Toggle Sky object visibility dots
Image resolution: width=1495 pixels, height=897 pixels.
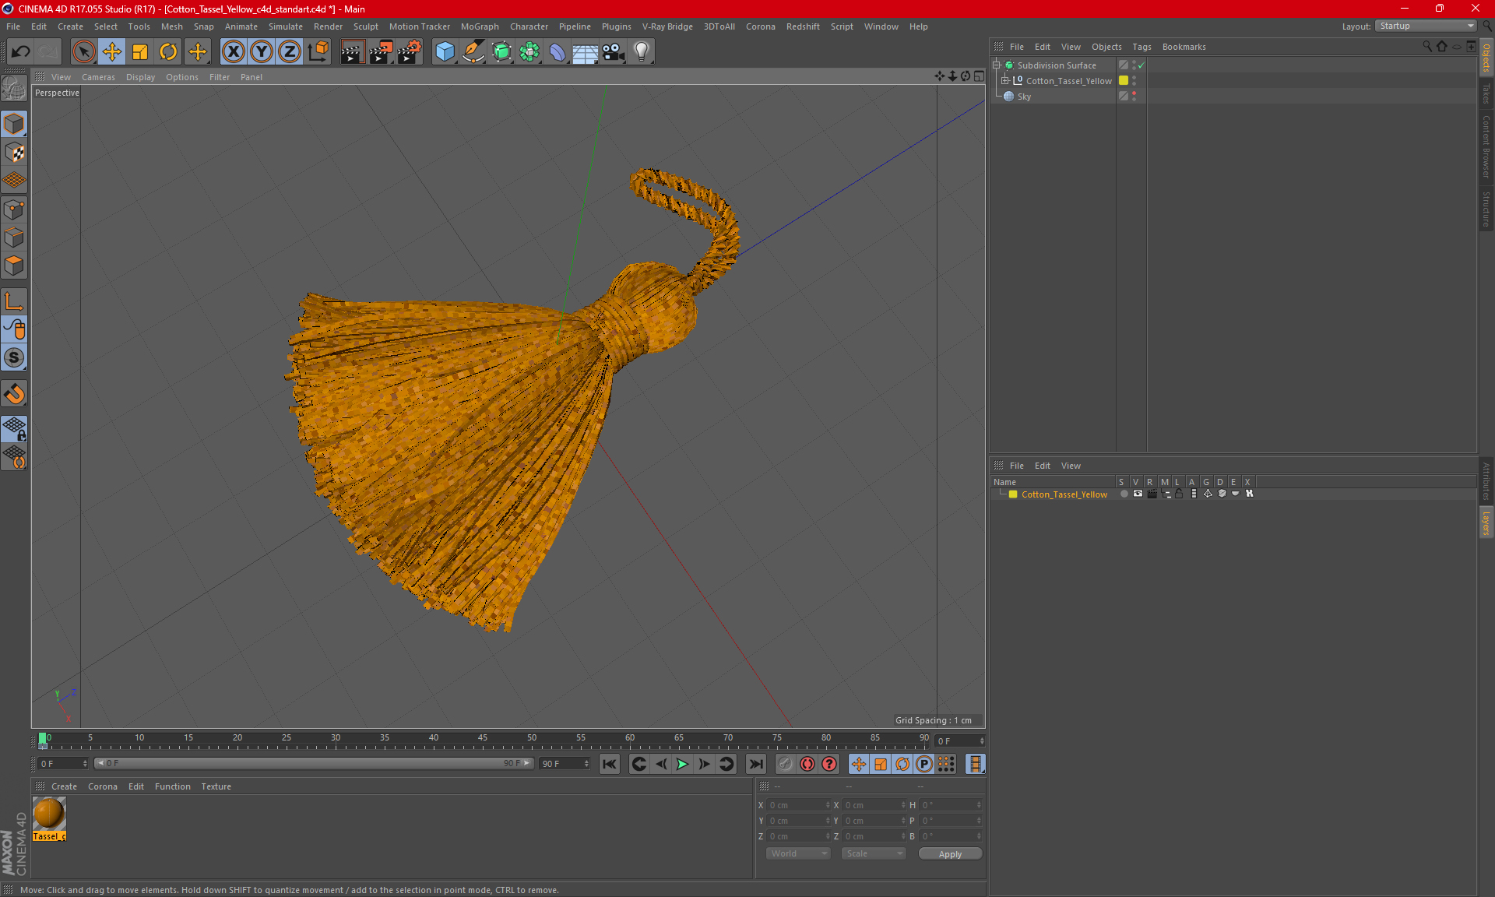click(1134, 96)
